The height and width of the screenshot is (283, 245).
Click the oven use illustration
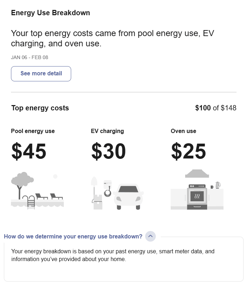[x=197, y=191]
